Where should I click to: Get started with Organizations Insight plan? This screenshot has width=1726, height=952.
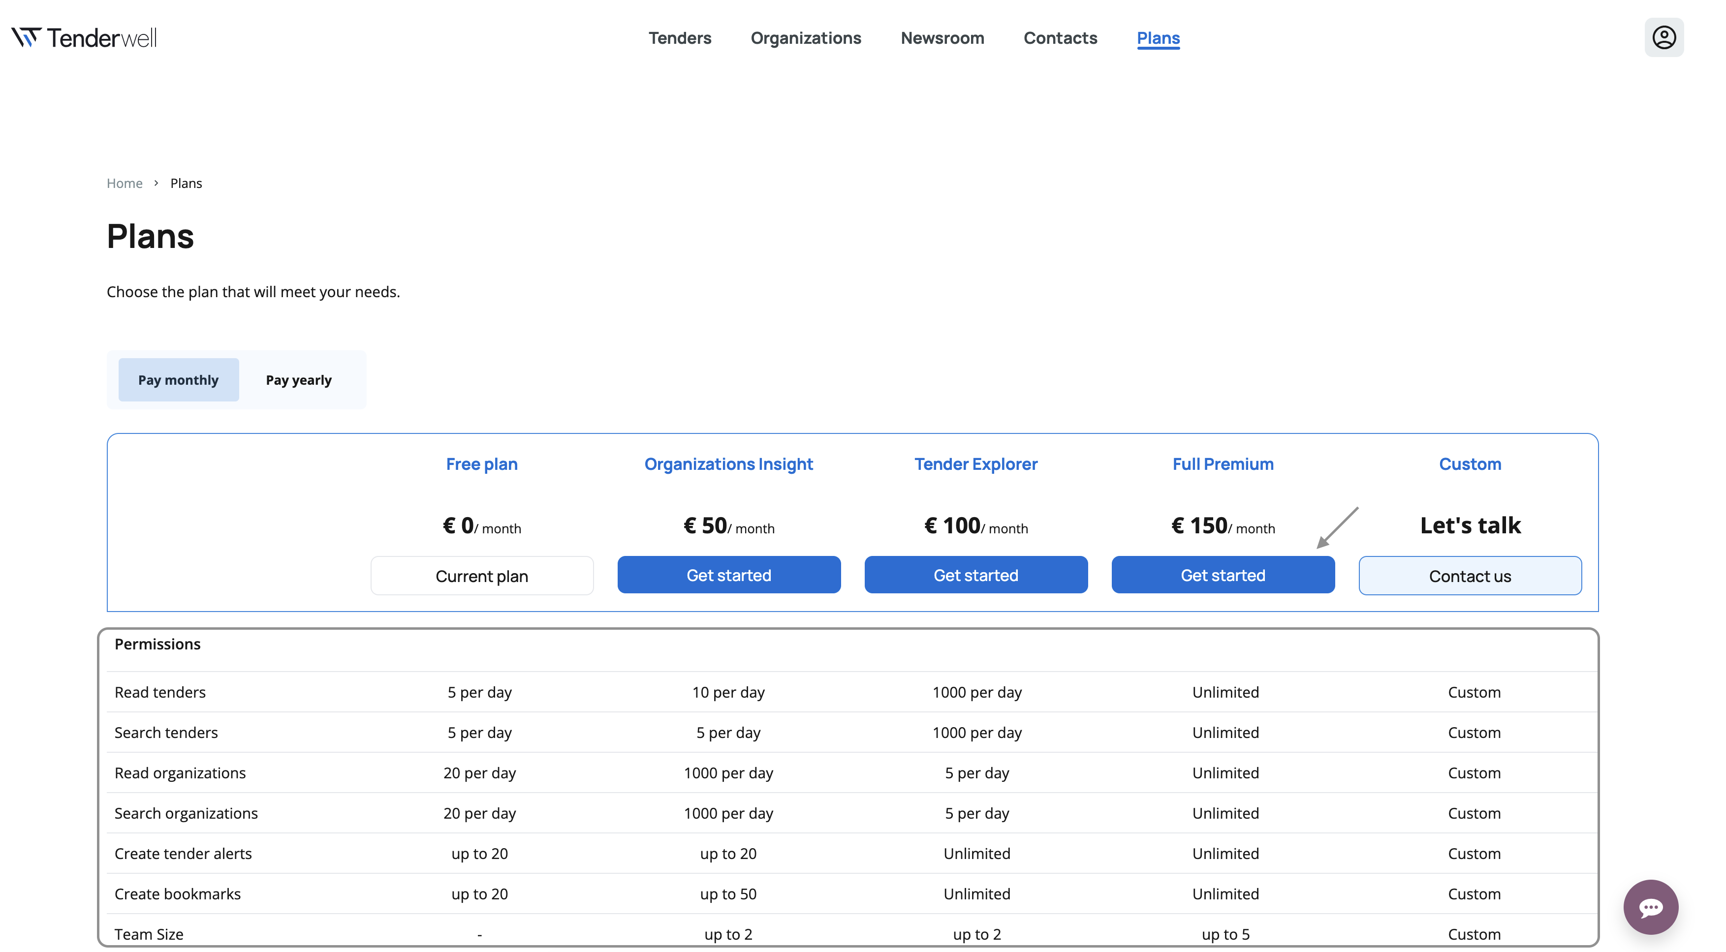728,575
